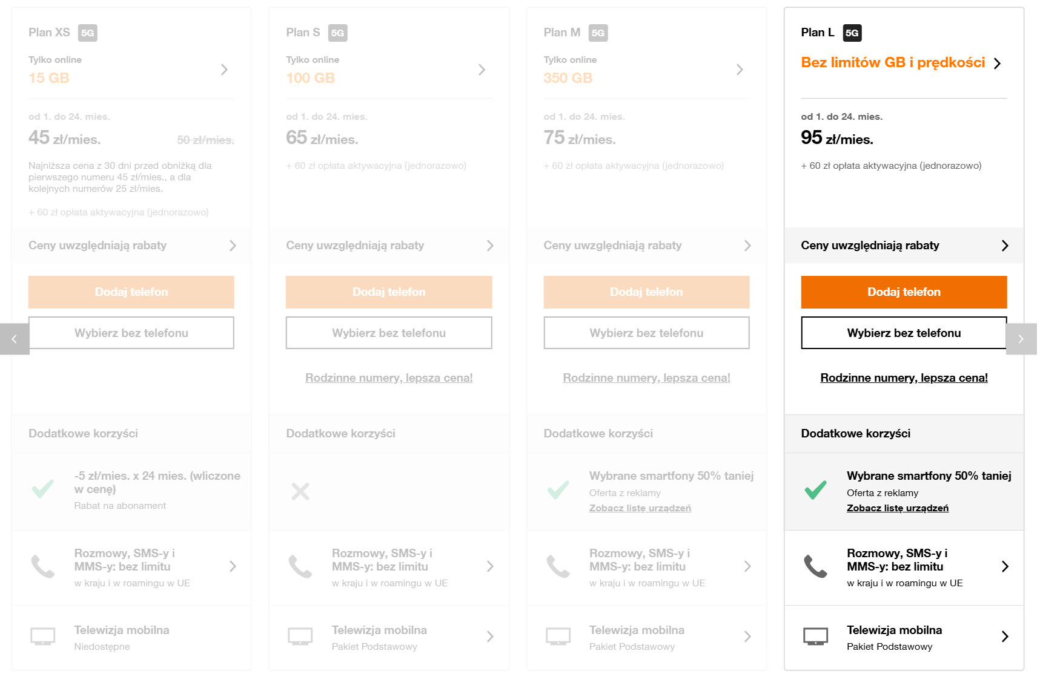This screenshot has height=677, width=1040.
Task: Open the 15 GB details chevron in Plan XS
Action: (224, 70)
